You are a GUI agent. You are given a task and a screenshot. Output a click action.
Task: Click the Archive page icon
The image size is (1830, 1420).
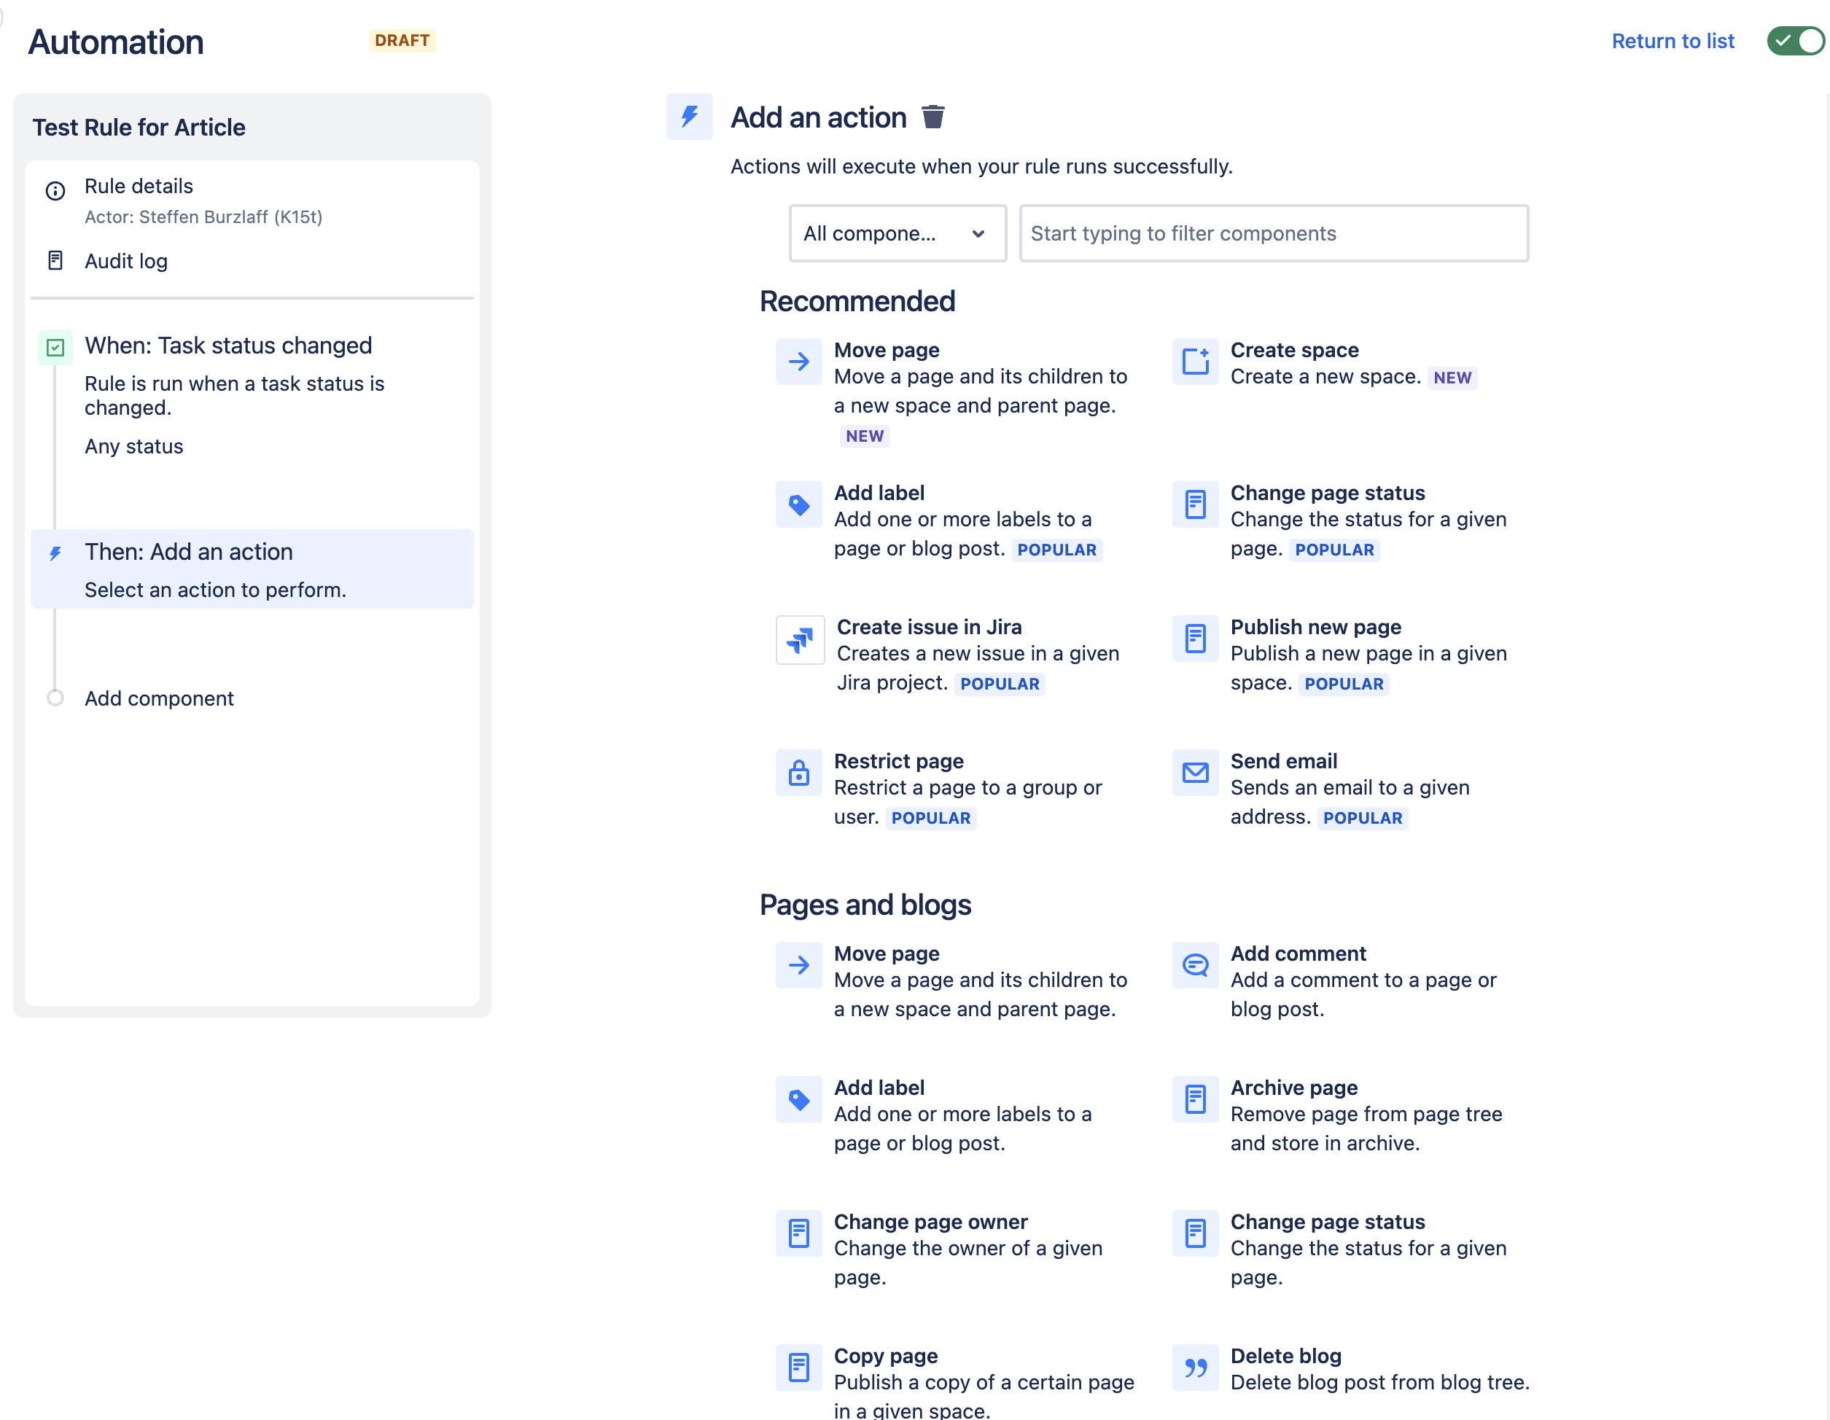(1195, 1099)
